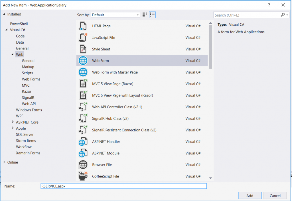Select the Xamarin.Forms category
The image size is (292, 202).
(x=28, y=153)
